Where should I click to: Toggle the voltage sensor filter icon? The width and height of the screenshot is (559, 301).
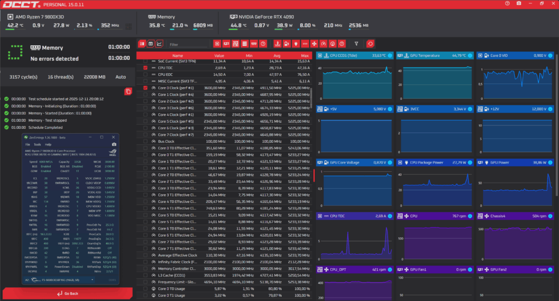287,44
